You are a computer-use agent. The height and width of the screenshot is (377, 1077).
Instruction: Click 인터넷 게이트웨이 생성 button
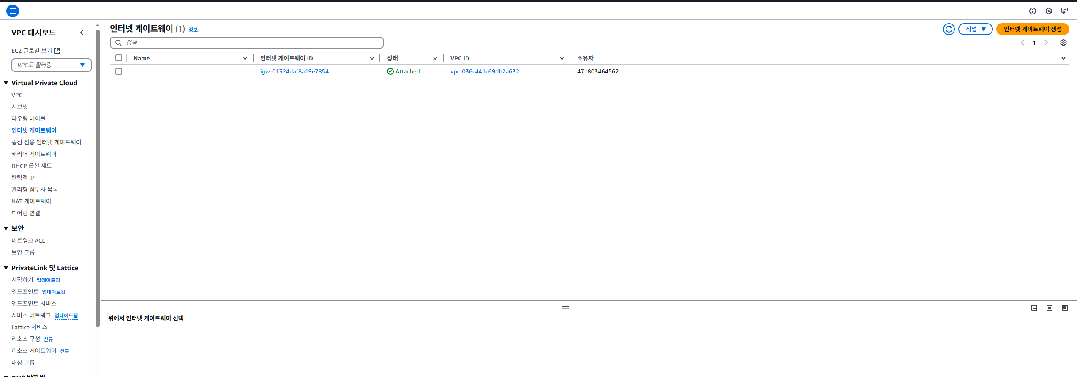[1032, 29]
